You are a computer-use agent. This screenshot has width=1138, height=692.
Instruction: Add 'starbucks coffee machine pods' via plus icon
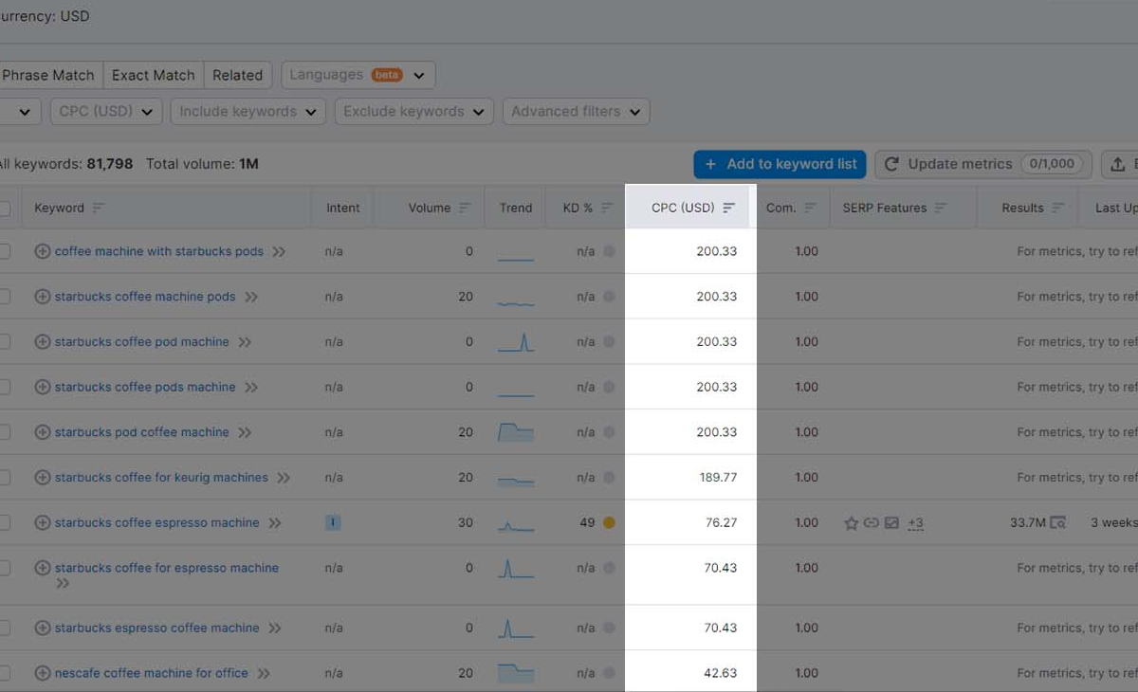click(x=42, y=297)
